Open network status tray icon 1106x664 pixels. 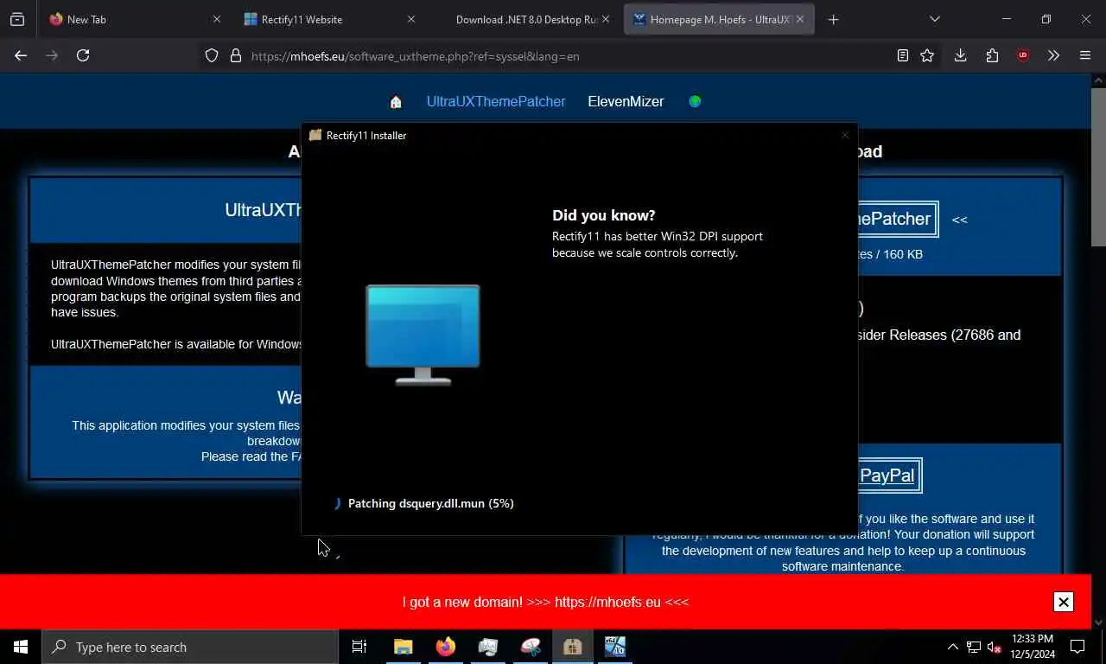(x=974, y=647)
